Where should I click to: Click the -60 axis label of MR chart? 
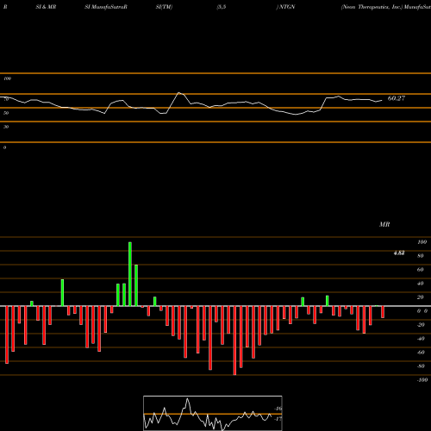[x=421, y=353]
